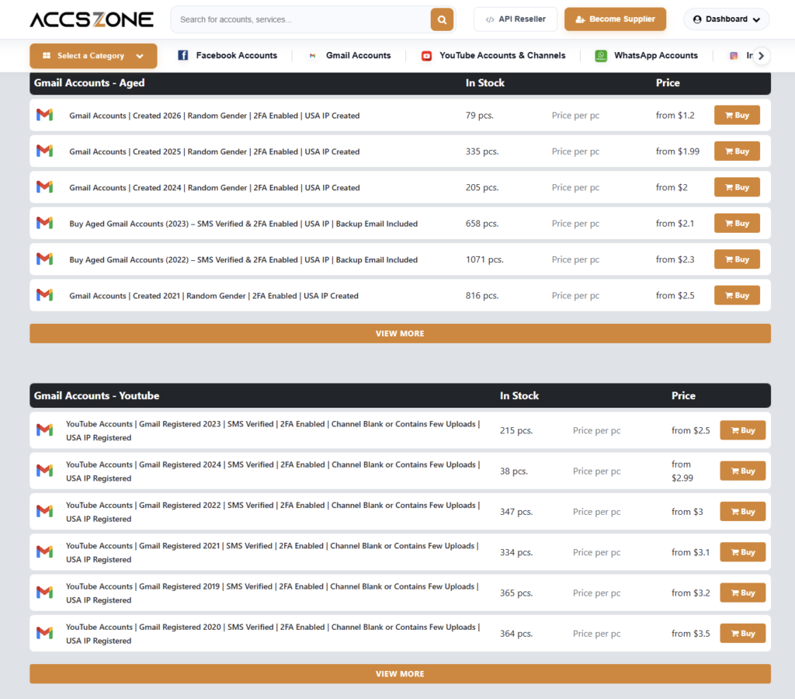795x699 pixels.
Task: Buy Gmail Accounts Created 2026
Action: tap(737, 115)
